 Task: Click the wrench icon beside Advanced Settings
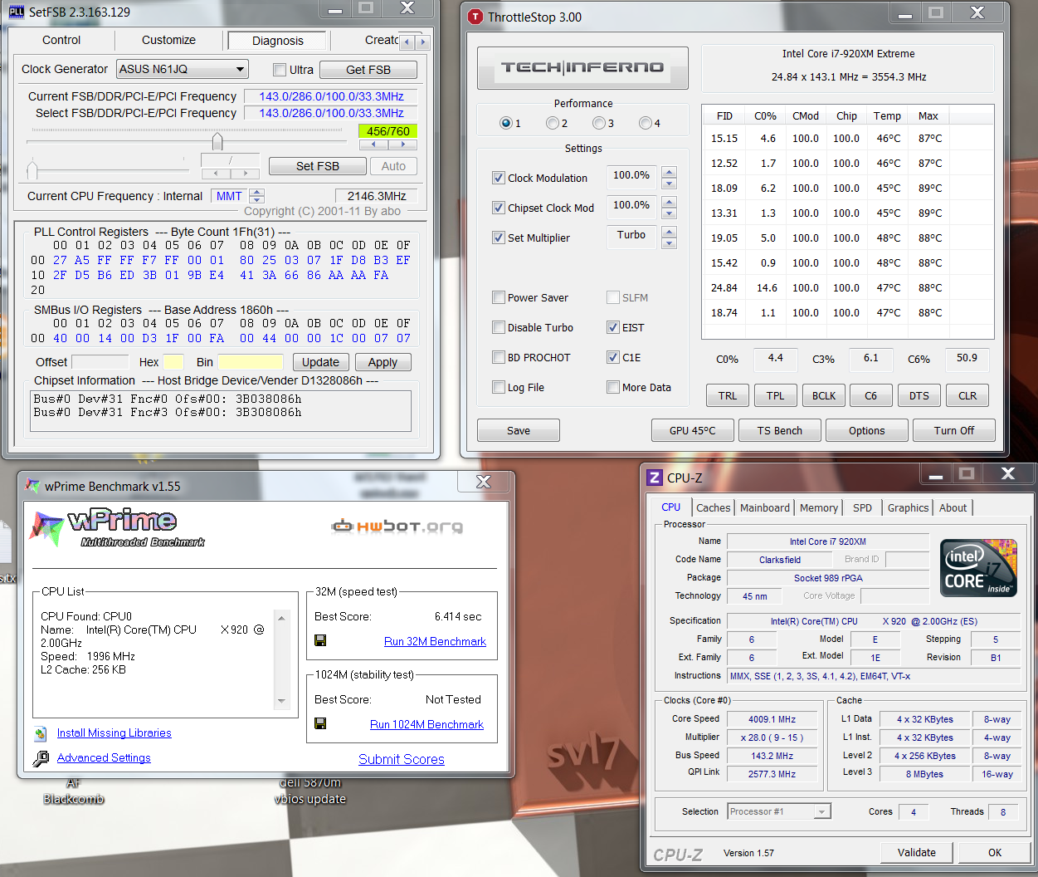(41, 758)
